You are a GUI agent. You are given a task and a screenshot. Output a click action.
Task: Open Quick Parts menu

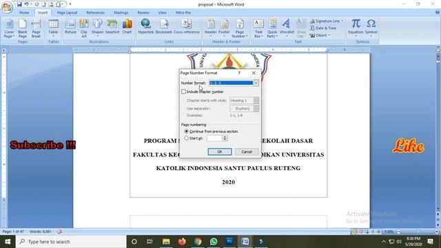tap(272, 29)
